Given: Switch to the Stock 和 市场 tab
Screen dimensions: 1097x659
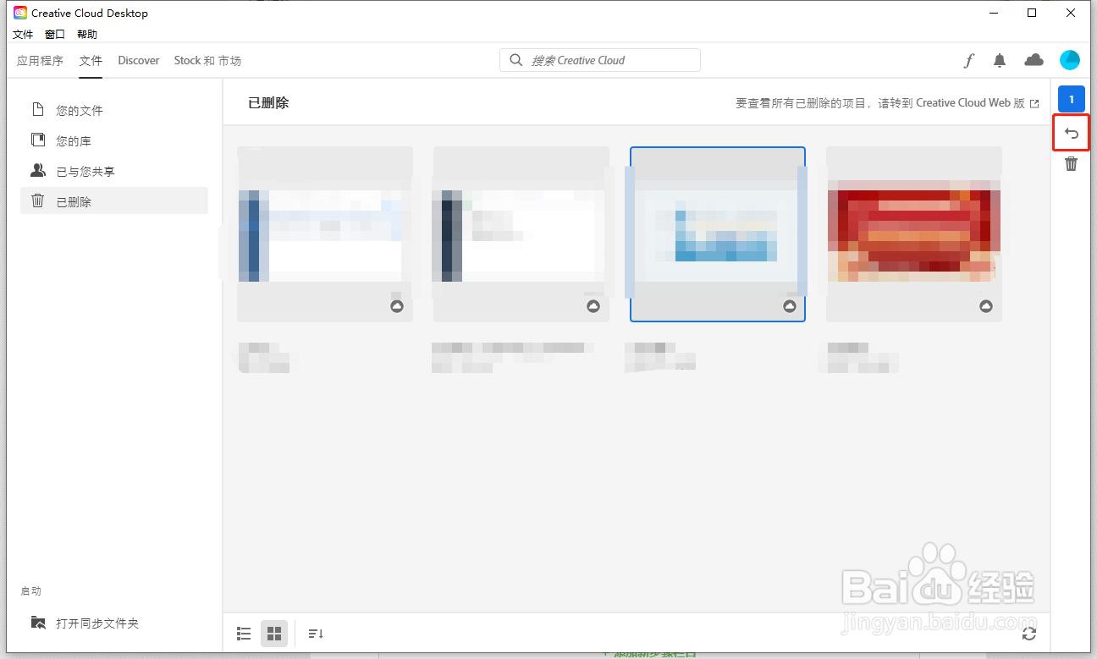Looking at the screenshot, I should (x=207, y=61).
